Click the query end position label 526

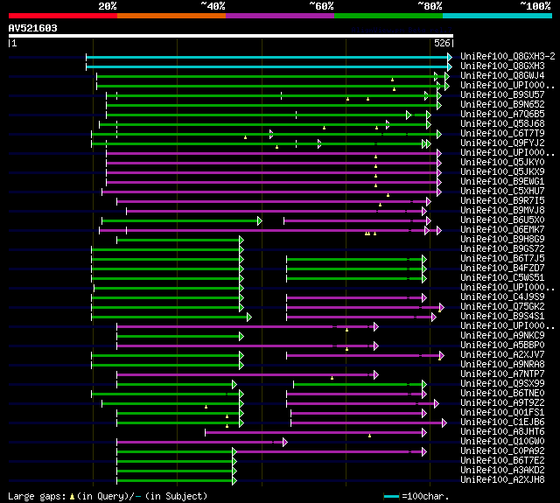442,43
